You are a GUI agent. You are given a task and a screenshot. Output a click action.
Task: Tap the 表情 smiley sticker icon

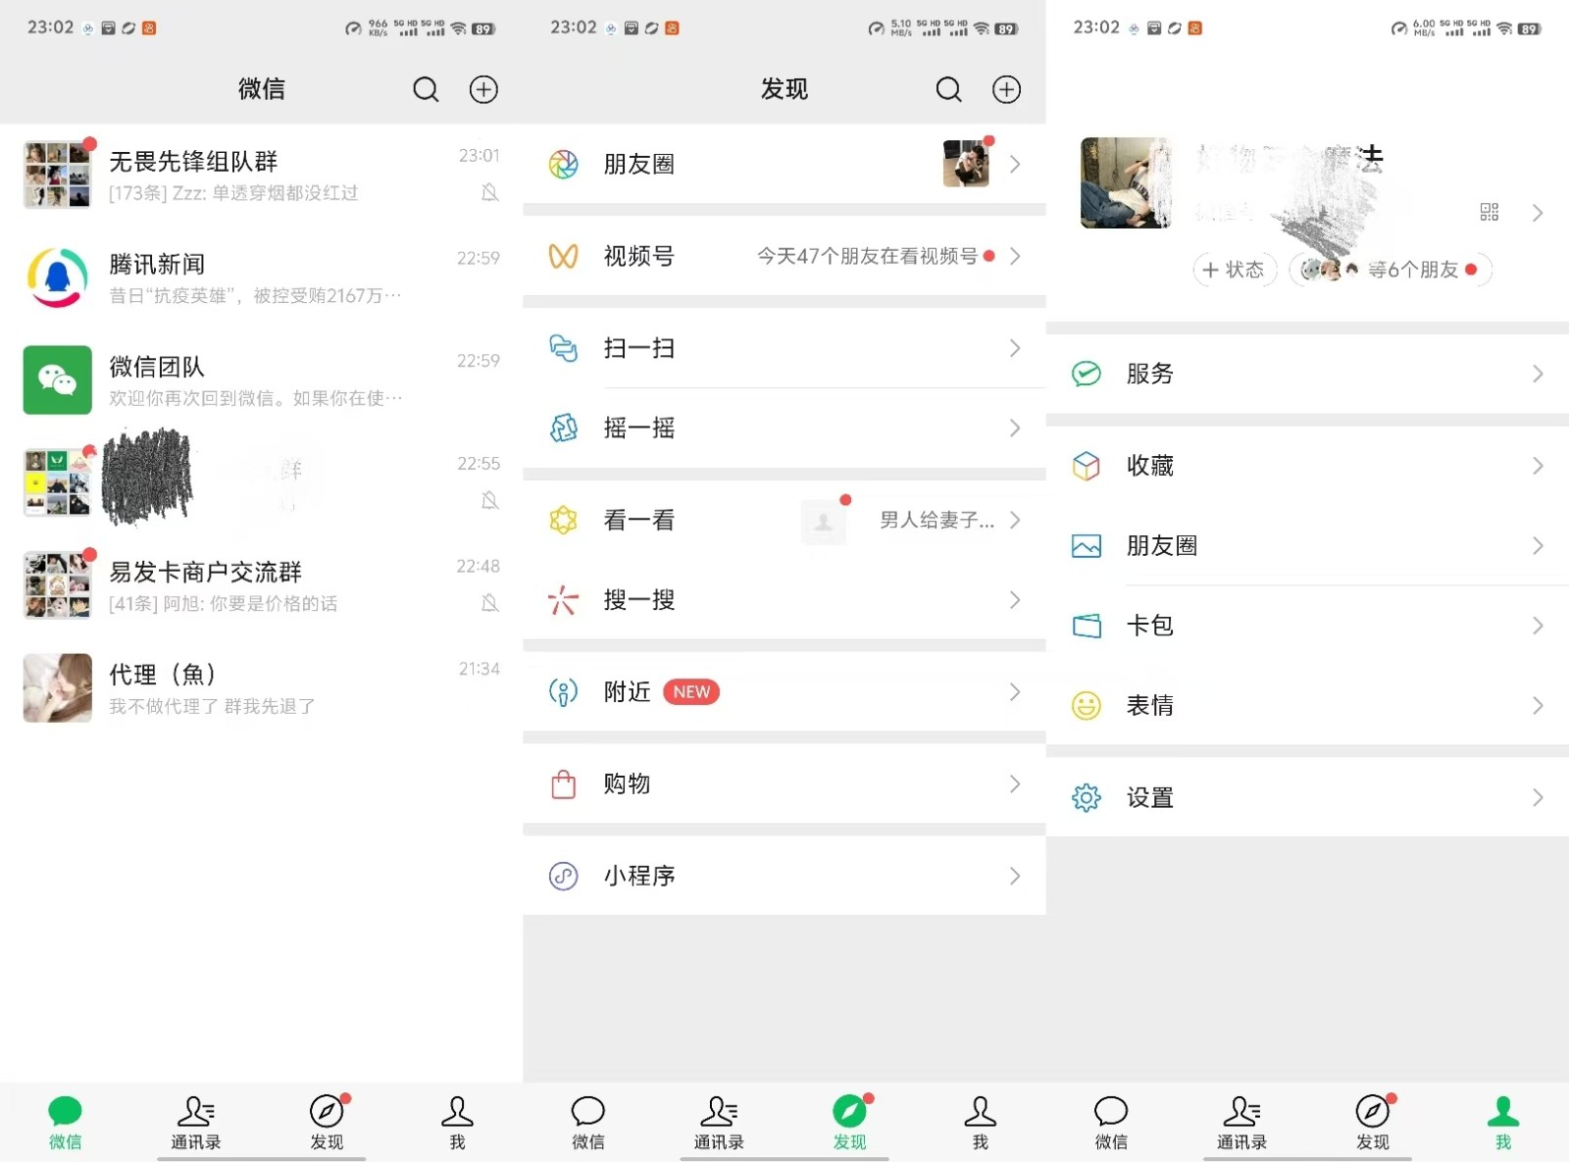click(1086, 705)
